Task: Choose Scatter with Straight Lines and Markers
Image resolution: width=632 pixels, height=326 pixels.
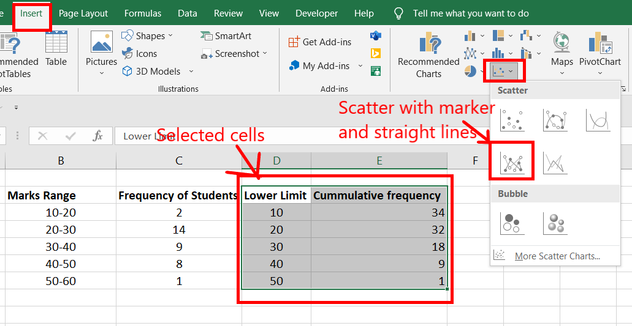Action: coord(512,163)
